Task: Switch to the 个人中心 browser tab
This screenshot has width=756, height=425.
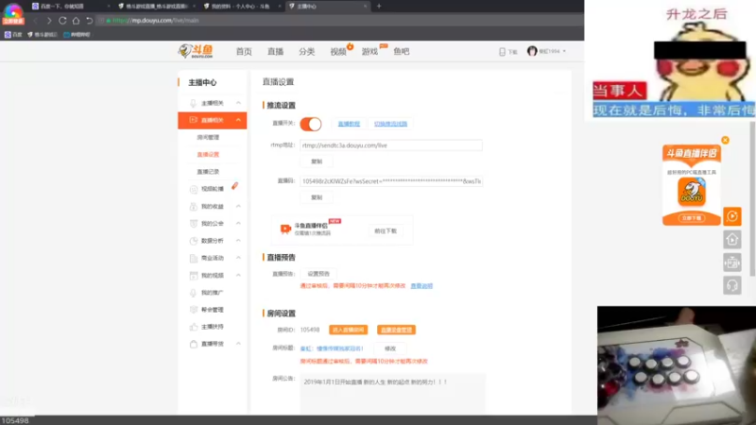Action: click(242, 7)
